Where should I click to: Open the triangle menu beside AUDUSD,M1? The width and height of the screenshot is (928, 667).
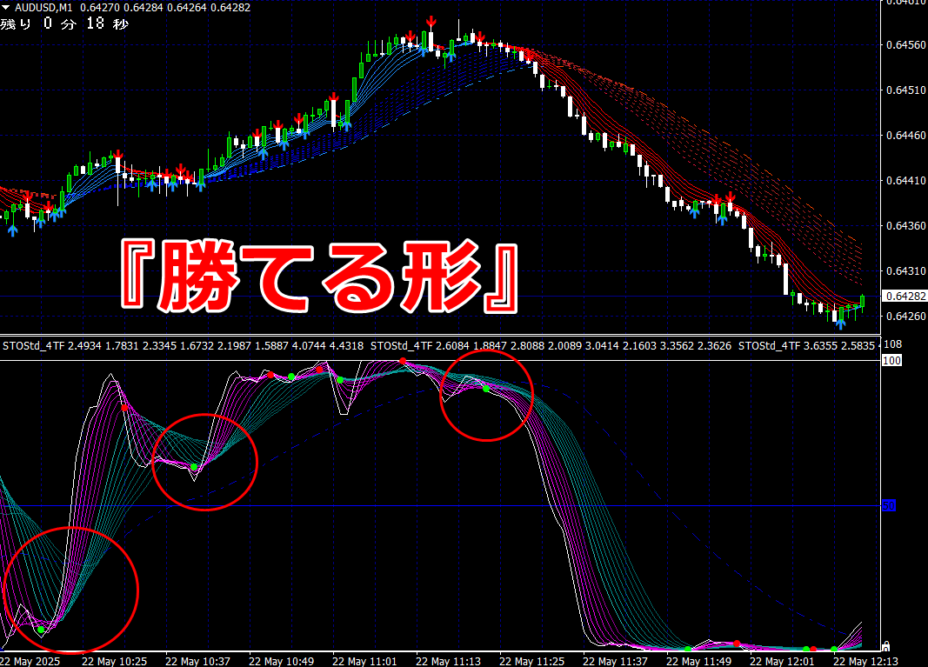click(x=6, y=8)
